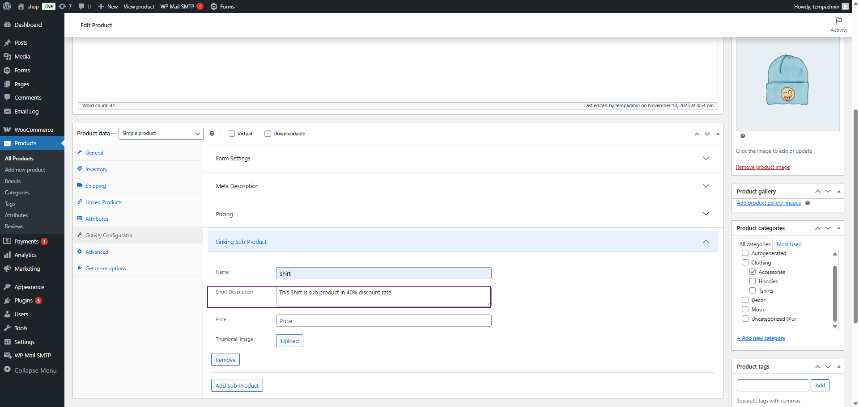Switch to the Most Used categories tab

point(789,244)
